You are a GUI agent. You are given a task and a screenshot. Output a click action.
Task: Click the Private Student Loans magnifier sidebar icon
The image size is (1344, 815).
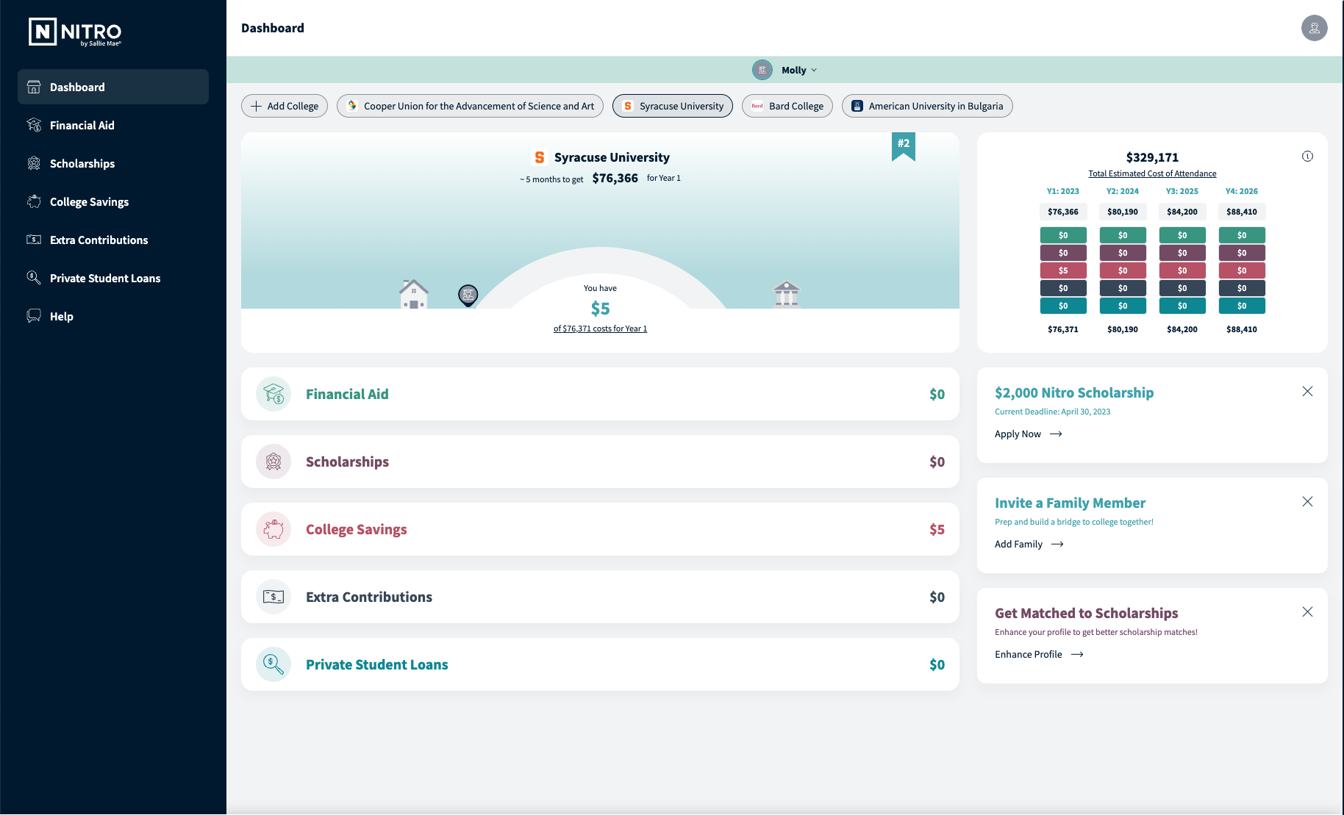point(34,278)
